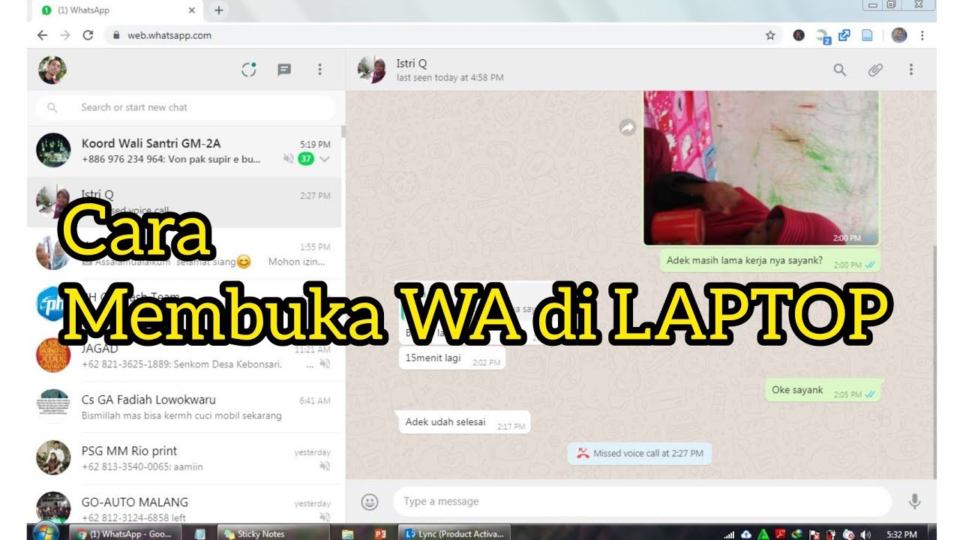Screen dimensions: 960x540
Task: Select the '(1) WhatsApp' browser tab
Action: click(x=118, y=10)
